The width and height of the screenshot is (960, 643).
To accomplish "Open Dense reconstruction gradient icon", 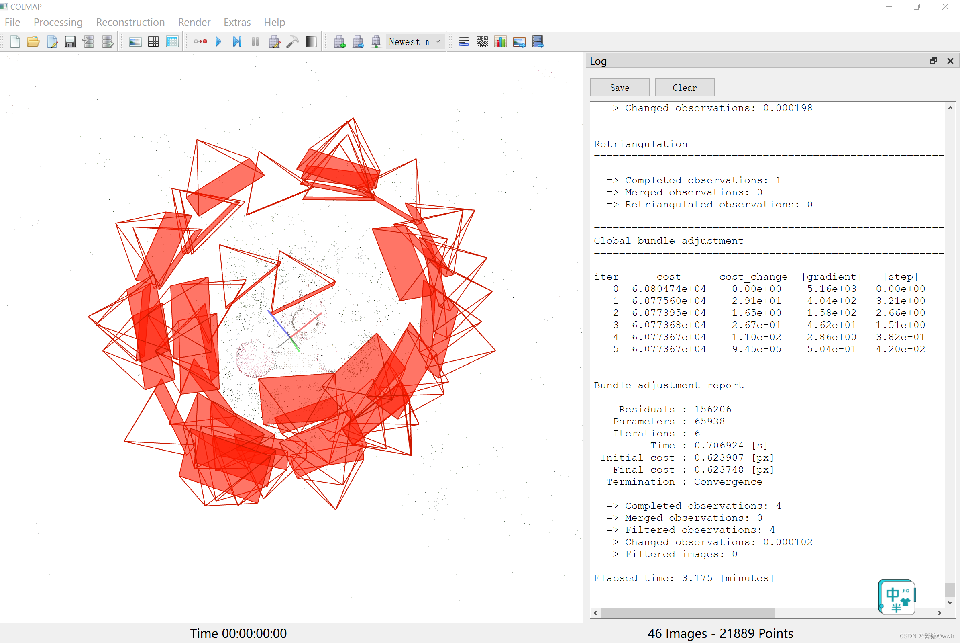I will point(311,42).
